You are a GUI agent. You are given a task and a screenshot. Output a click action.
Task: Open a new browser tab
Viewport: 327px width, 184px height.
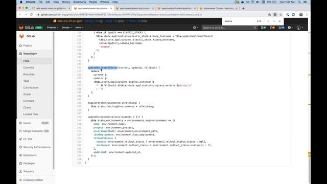243,8
